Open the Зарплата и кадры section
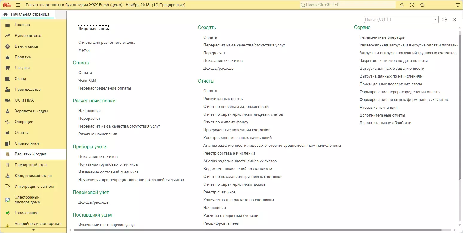 pyautogui.click(x=33, y=111)
